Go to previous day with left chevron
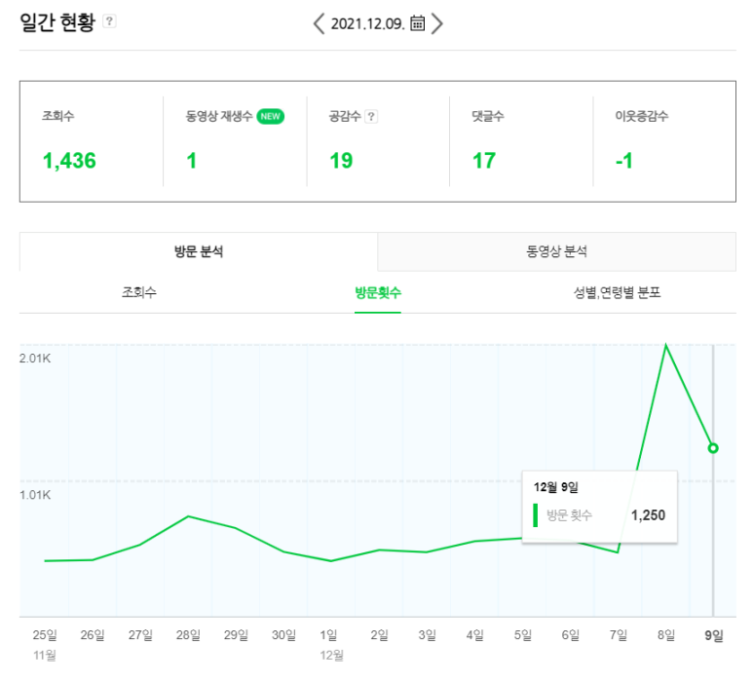This screenshot has width=753, height=683. click(319, 23)
